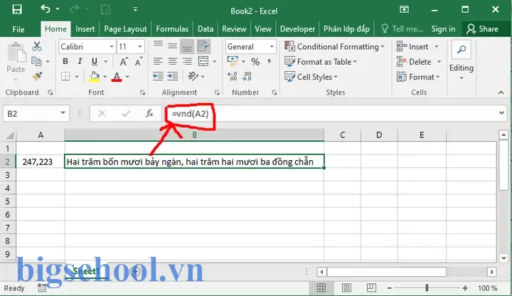The height and width of the screenshot is (296, 512).
Task: Click the Percent Style icon
Action: click(x=255, y=61)
